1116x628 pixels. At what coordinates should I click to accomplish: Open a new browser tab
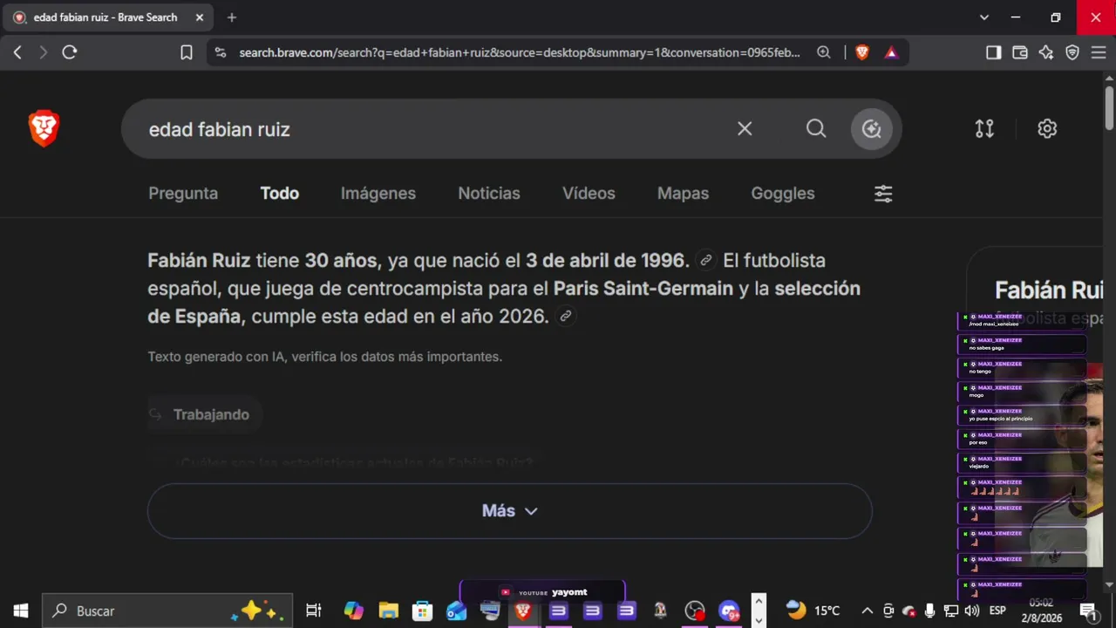click(x=231, y=17)
